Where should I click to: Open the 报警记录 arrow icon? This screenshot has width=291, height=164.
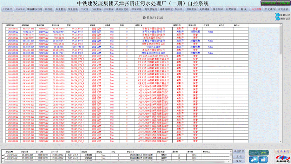[x=277, y=15]
